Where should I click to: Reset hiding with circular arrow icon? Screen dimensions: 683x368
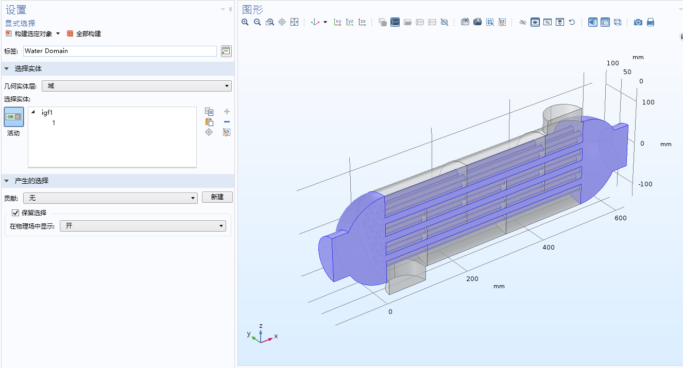tap(572, 22)
